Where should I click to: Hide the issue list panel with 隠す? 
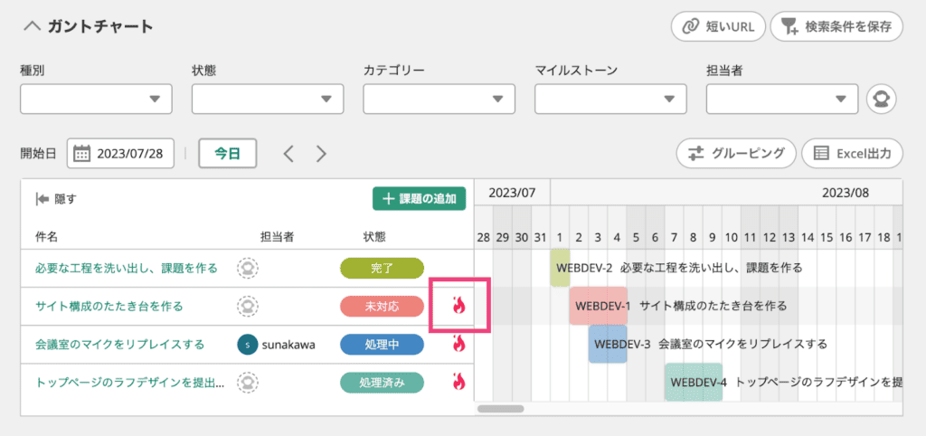point(56,199)
